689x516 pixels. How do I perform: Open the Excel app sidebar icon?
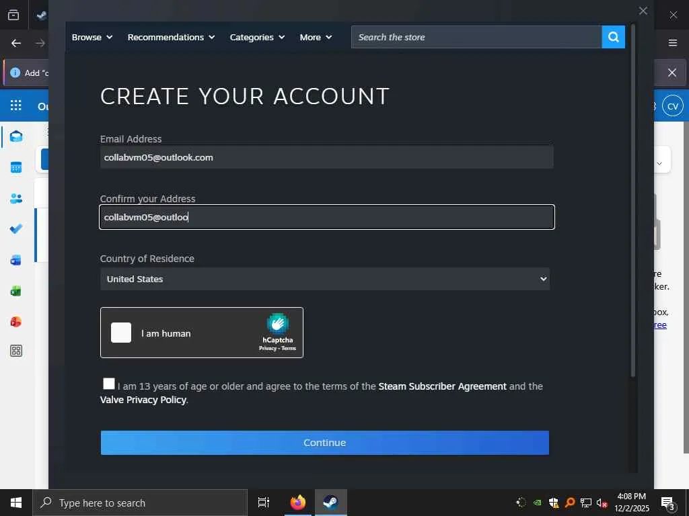coord(16,290)
